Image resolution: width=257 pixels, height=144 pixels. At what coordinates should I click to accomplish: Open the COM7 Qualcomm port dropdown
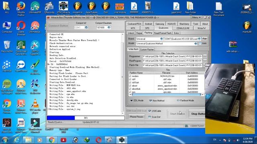pyautogui.click(x=199, y=39)
